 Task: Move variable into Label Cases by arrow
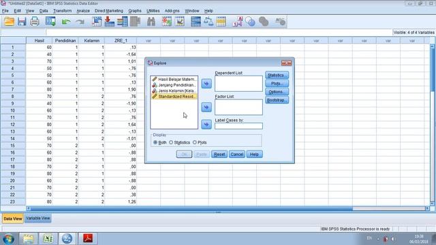tap(206, 125)
